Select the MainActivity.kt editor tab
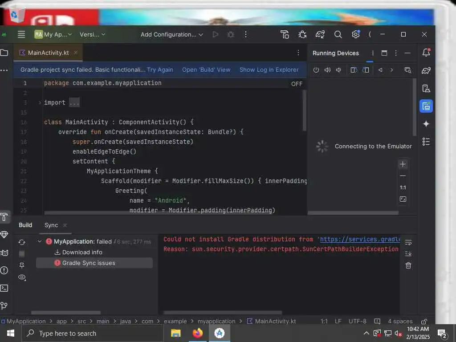 tap(48, 53)
